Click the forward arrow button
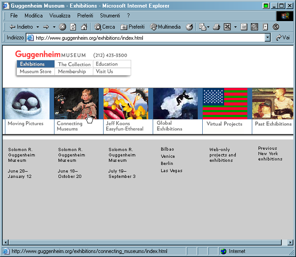 coord(46,27)
